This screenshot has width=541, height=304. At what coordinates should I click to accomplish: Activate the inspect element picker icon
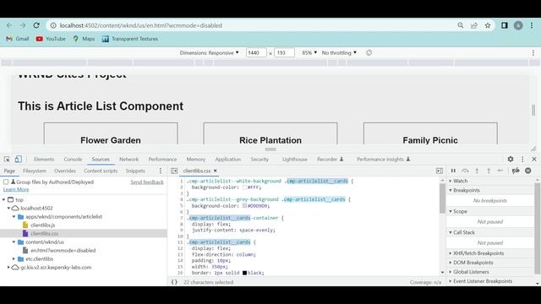[7, 160]
